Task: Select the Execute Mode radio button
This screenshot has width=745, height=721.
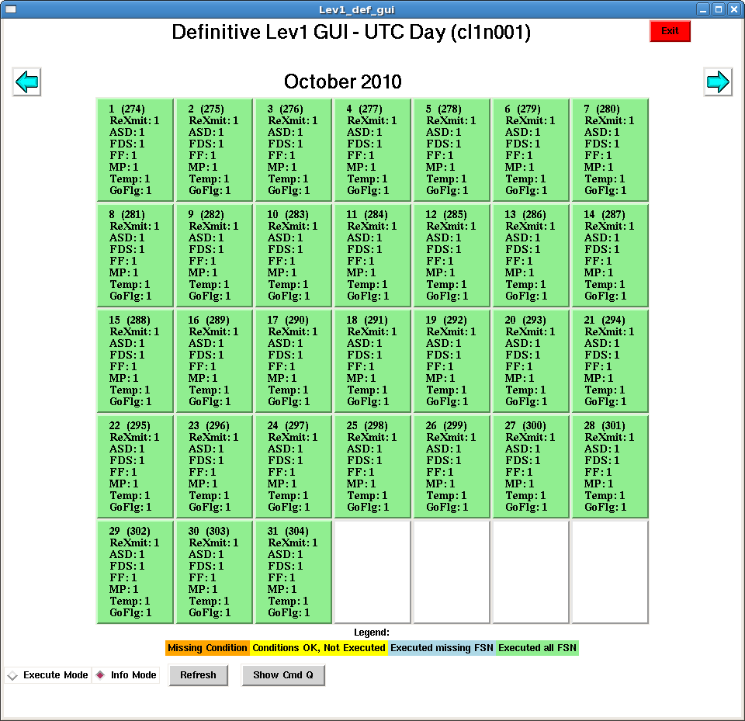Action: coord(12,676)
